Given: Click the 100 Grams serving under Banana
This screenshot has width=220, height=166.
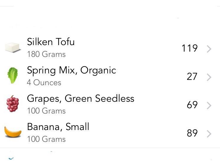Looking at the screenshot, I should pos(46,139).
